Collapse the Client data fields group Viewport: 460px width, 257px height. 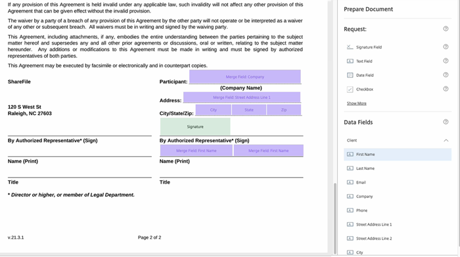click(446, 140)
